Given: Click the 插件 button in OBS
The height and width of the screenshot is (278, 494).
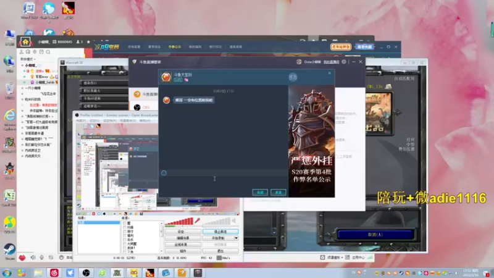Looking at the screenshot, I should tap(183, 251).
